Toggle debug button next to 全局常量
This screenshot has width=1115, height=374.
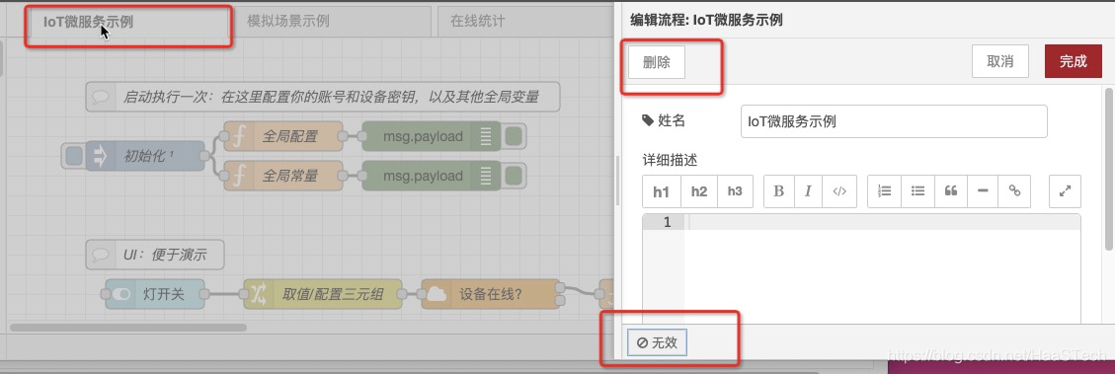pyautogui.click(x=515, y=176)
